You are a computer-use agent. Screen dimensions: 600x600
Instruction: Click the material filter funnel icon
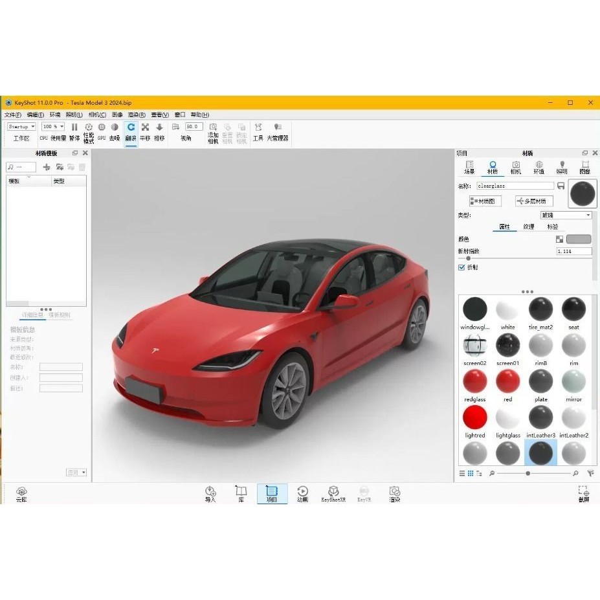[x=590, y=473]
